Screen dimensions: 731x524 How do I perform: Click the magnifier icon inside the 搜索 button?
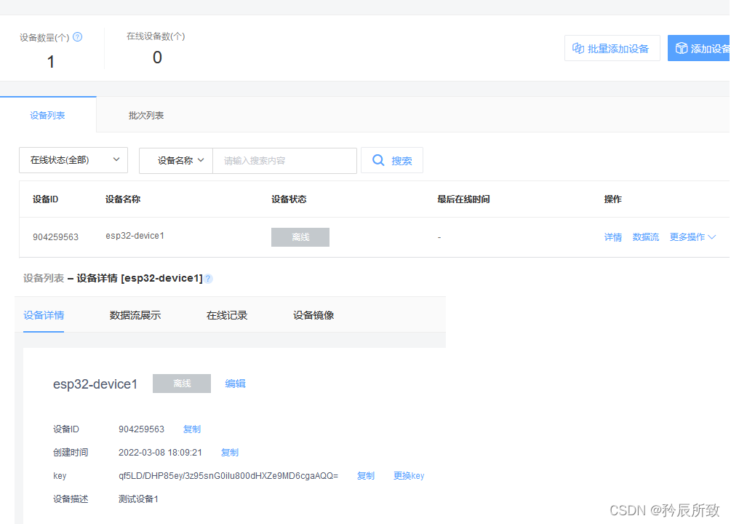379,160
